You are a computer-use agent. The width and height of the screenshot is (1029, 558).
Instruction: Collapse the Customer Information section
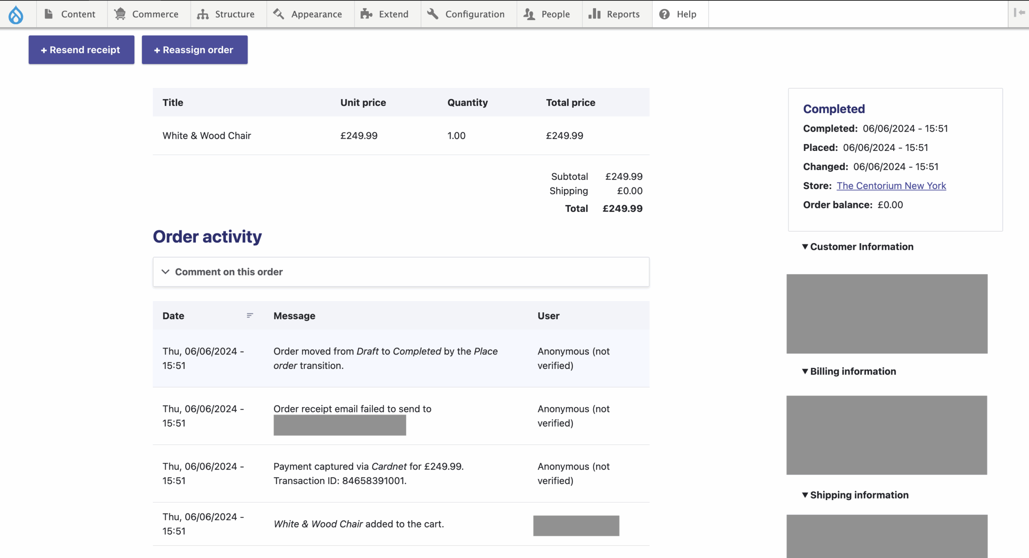(x=858, y=246)
